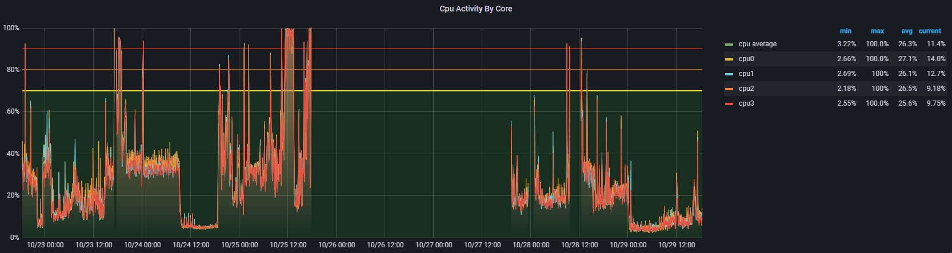Click the 20% y-axis label
The image size is (952, 253).
13,195
